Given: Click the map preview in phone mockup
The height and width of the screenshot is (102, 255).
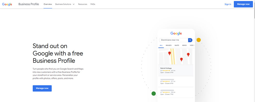Looking at the screenshot, I should click(x=176, y=56).
